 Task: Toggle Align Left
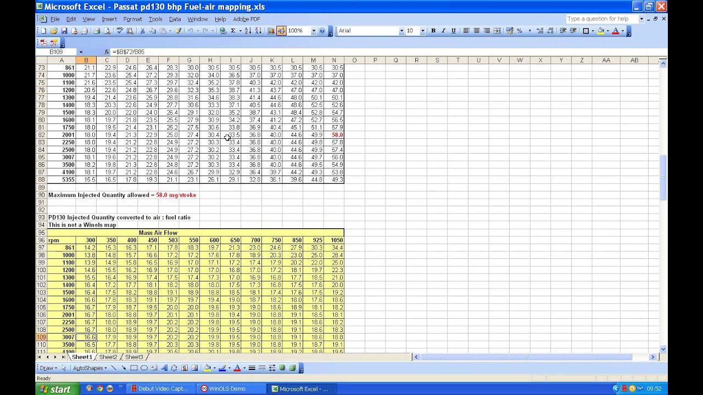pos(466,31)
